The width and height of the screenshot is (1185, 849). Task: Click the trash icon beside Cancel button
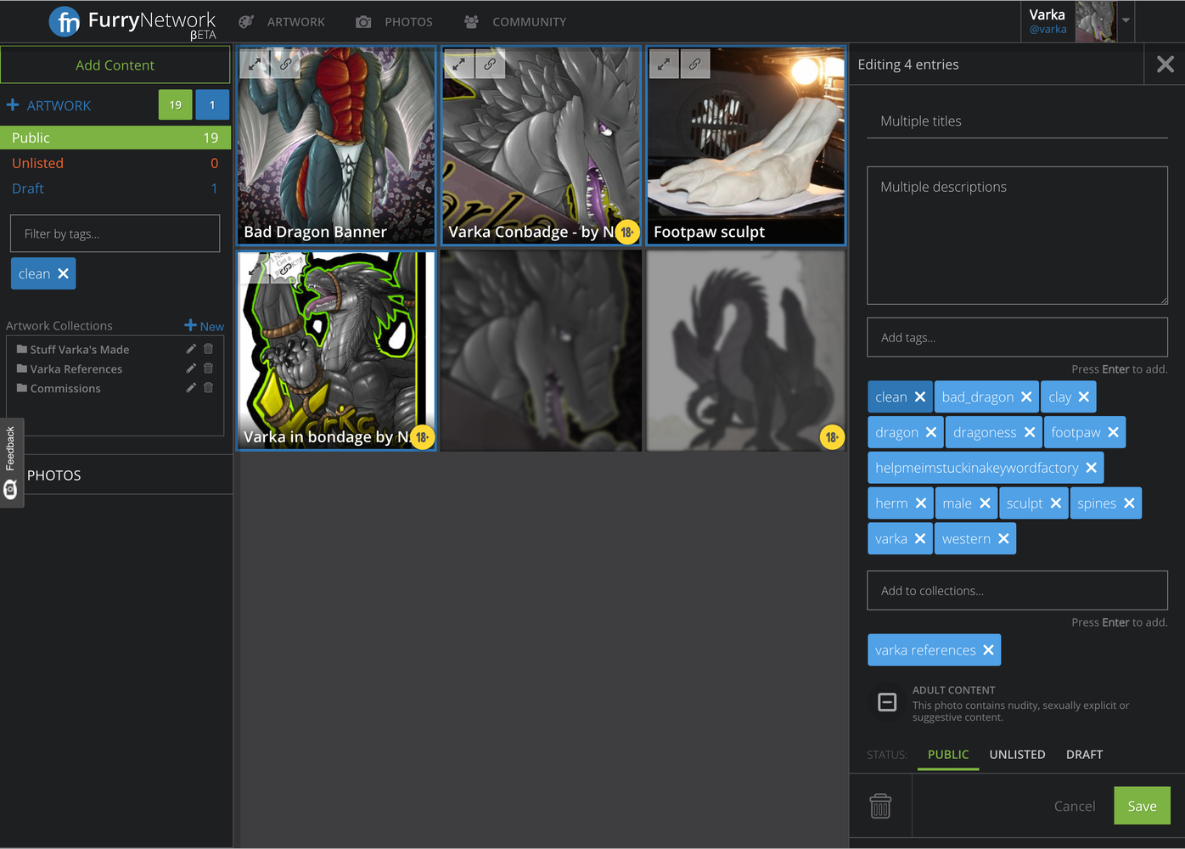(x=880, y=806)
